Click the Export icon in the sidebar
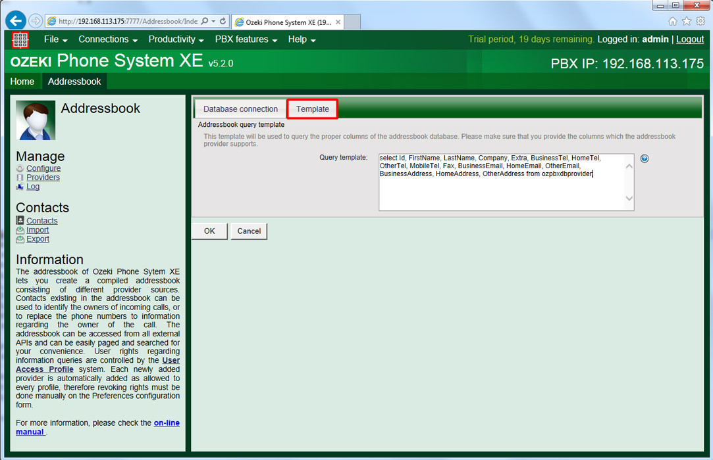Screen dimensions: 713x460 tap(20, 239)
